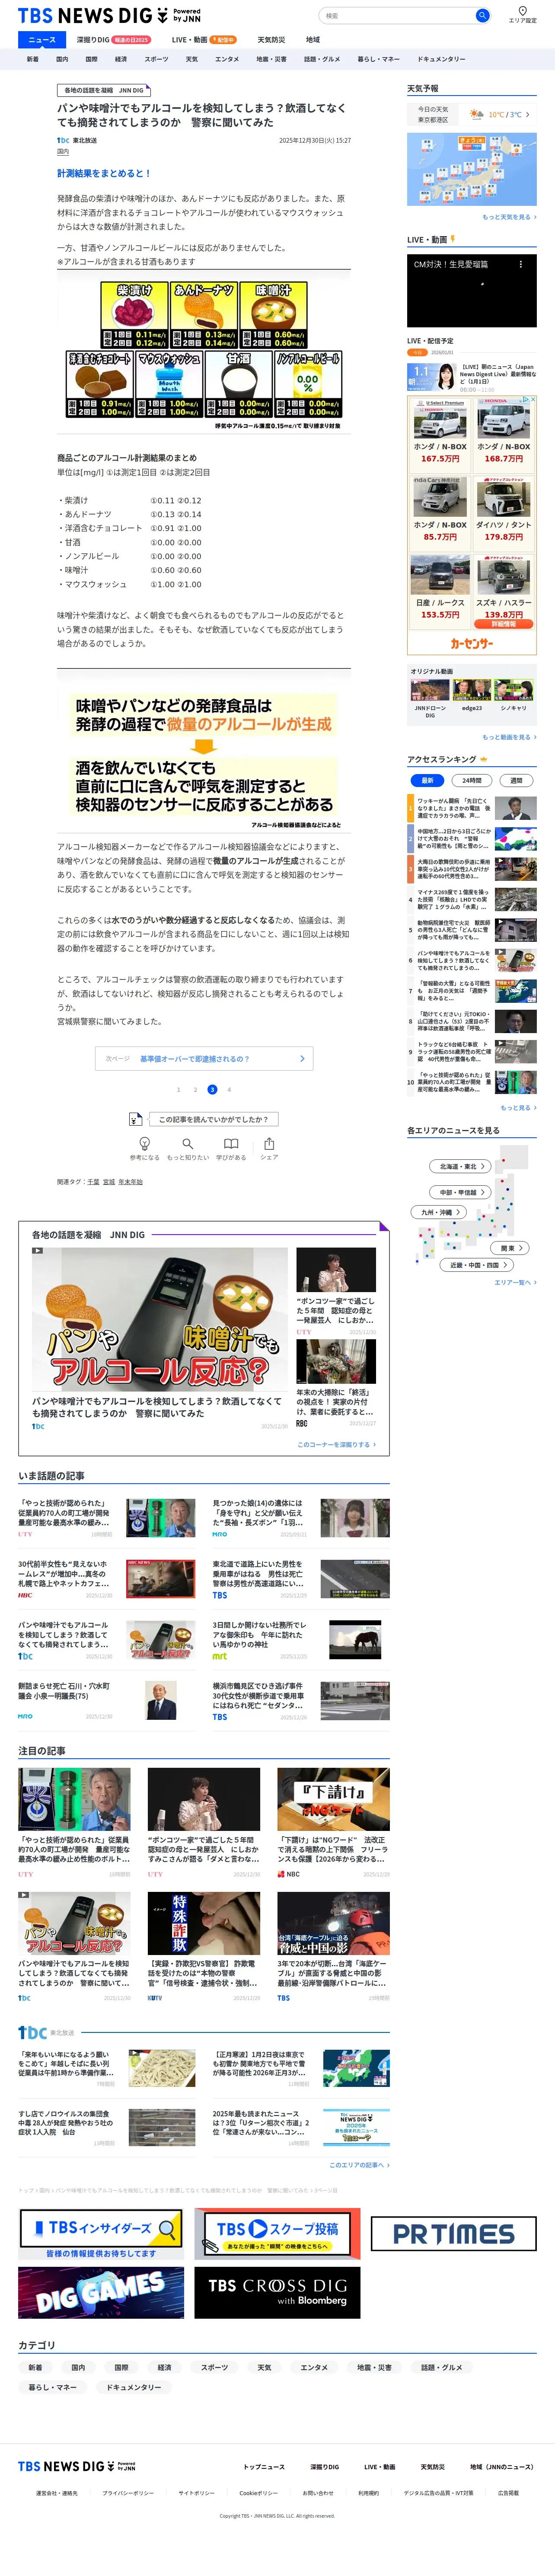Open the LIVE・動画 tab
The height and width of the screenshot is (2576, 555).
[x=203, y=40]
